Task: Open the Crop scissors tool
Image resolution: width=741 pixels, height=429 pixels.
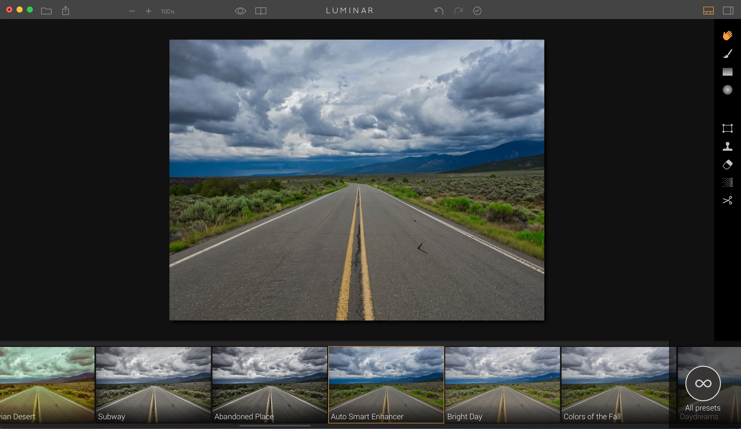Action: [x=727, y=200]
